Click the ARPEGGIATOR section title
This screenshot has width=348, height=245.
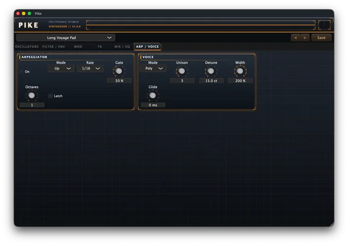pyautogui.click(x=34, y=57)
